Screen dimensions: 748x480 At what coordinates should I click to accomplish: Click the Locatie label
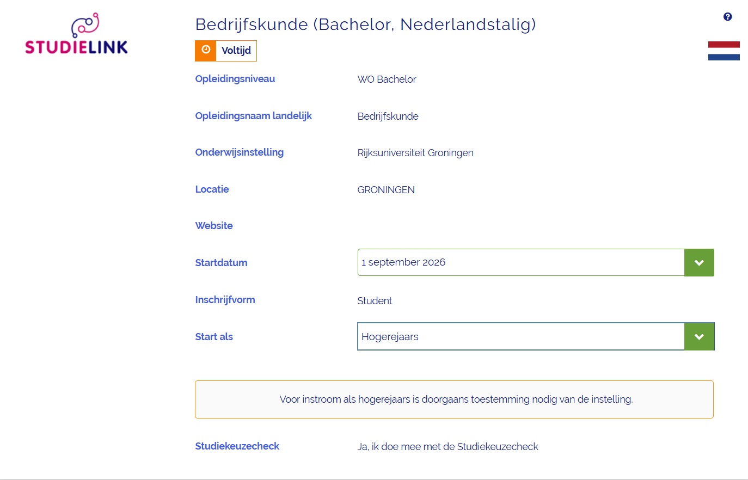[212, 189]
